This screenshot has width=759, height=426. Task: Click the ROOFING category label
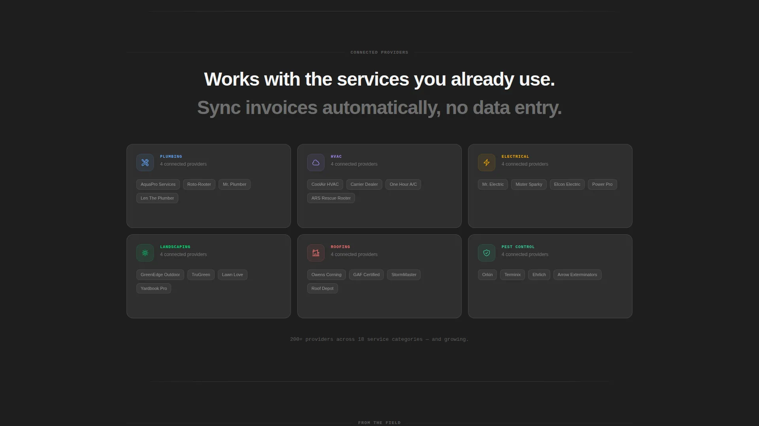point(340,247)
